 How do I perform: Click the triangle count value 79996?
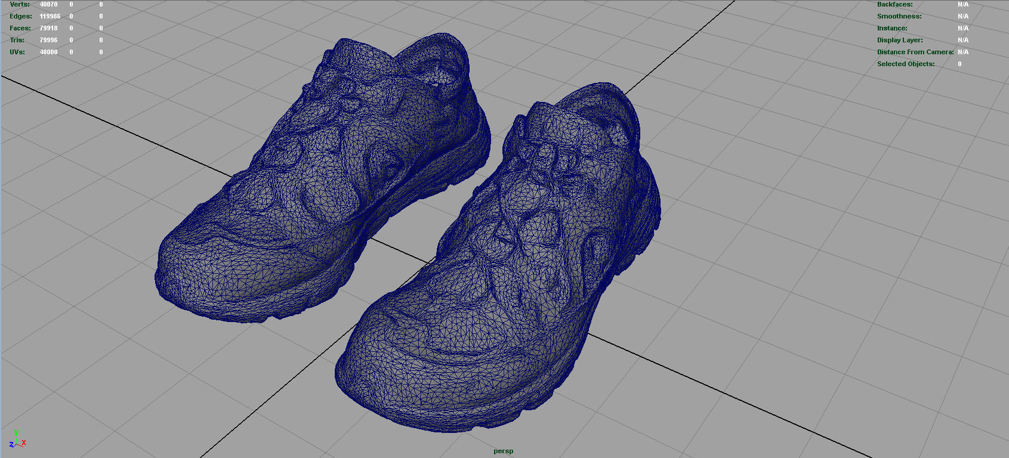[x=48, y=40]
